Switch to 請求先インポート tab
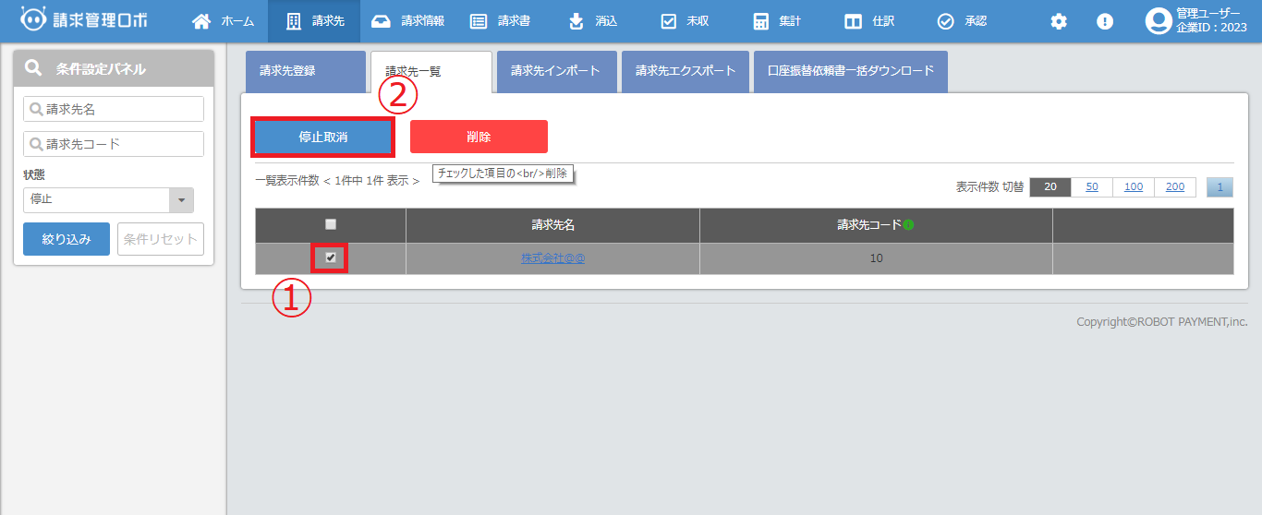This screenshot has height=515, width=1262. point(555,71)
